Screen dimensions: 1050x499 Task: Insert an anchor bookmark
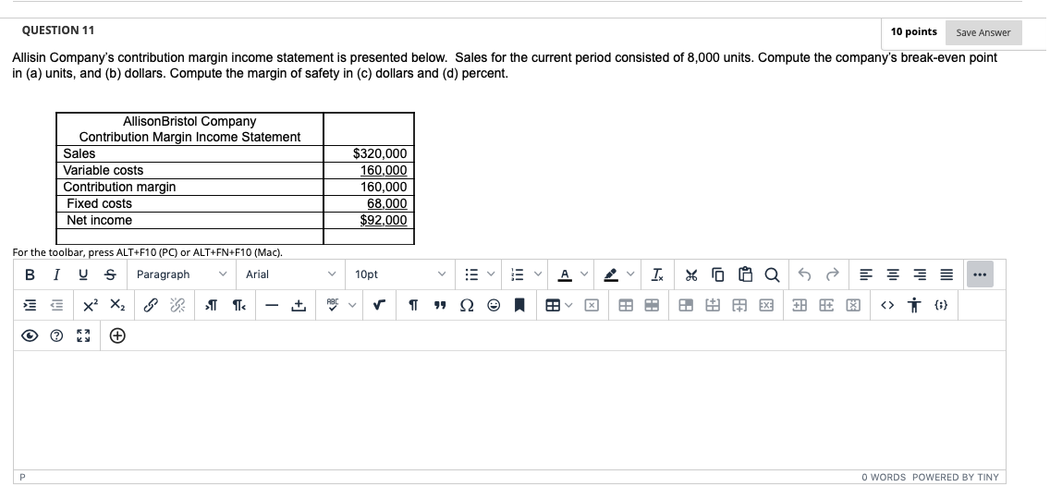pyautogui.click(x=519, y=306)
